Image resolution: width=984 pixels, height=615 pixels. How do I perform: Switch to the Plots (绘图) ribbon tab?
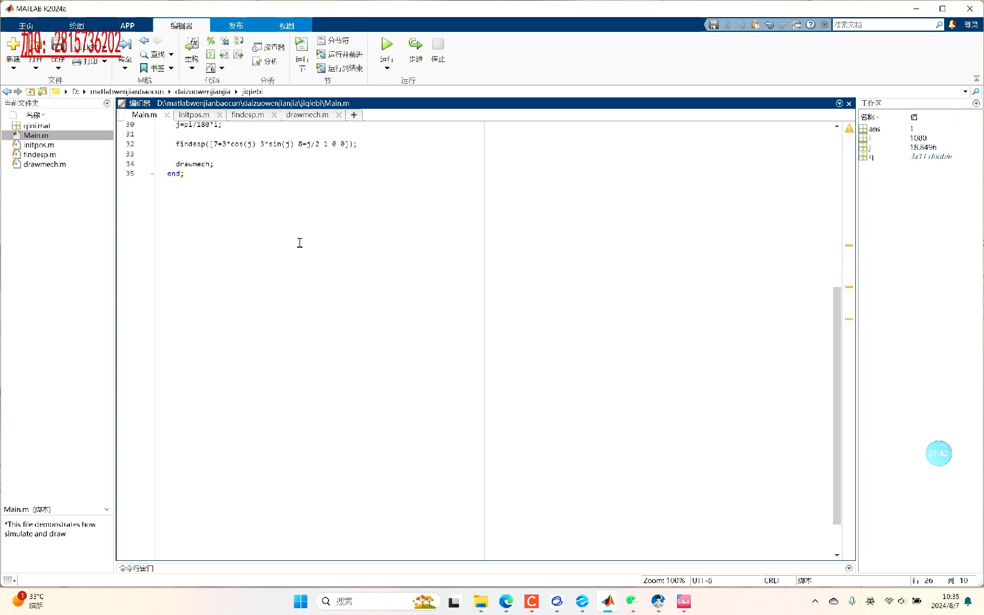76,26
